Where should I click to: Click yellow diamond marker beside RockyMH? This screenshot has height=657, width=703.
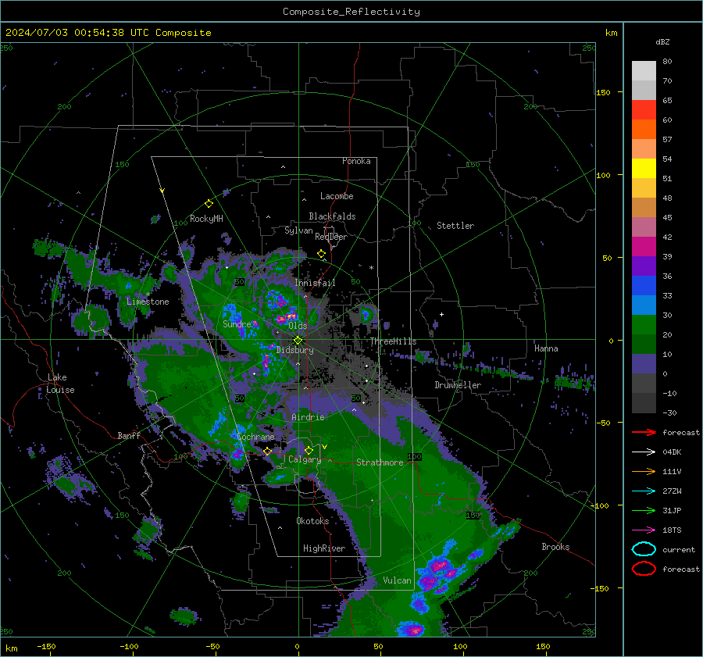point(209,204)
